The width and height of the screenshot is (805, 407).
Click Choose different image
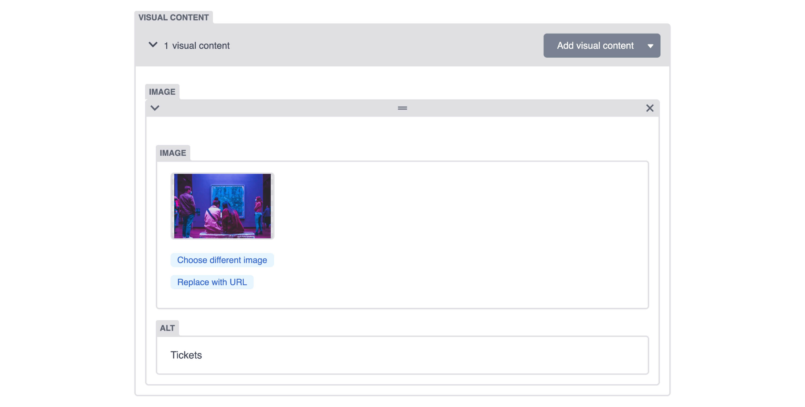(222, 260)
